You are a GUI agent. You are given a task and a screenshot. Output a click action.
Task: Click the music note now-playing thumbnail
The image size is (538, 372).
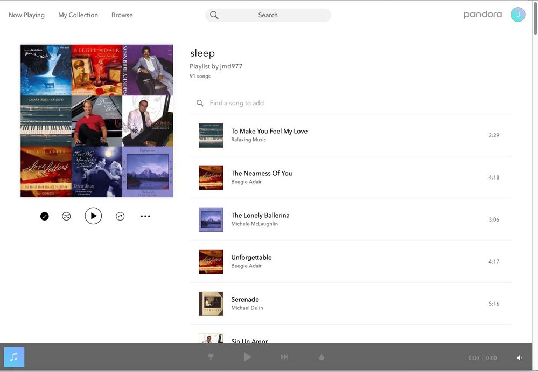15,357
